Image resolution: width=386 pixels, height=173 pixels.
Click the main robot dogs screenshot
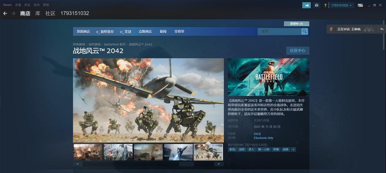point(148,100)
